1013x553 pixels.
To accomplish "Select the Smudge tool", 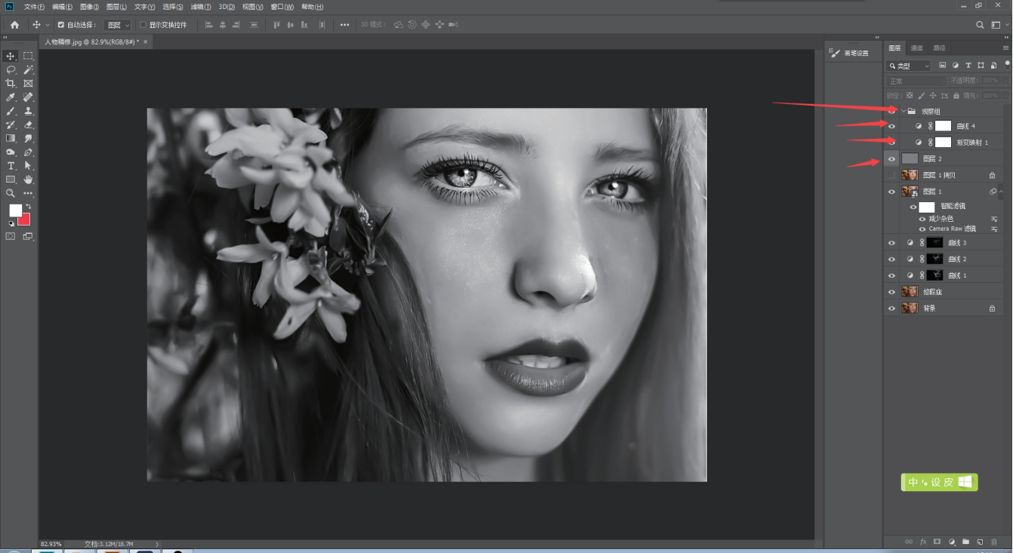I will pyautogui.click(x=28, y=138).
